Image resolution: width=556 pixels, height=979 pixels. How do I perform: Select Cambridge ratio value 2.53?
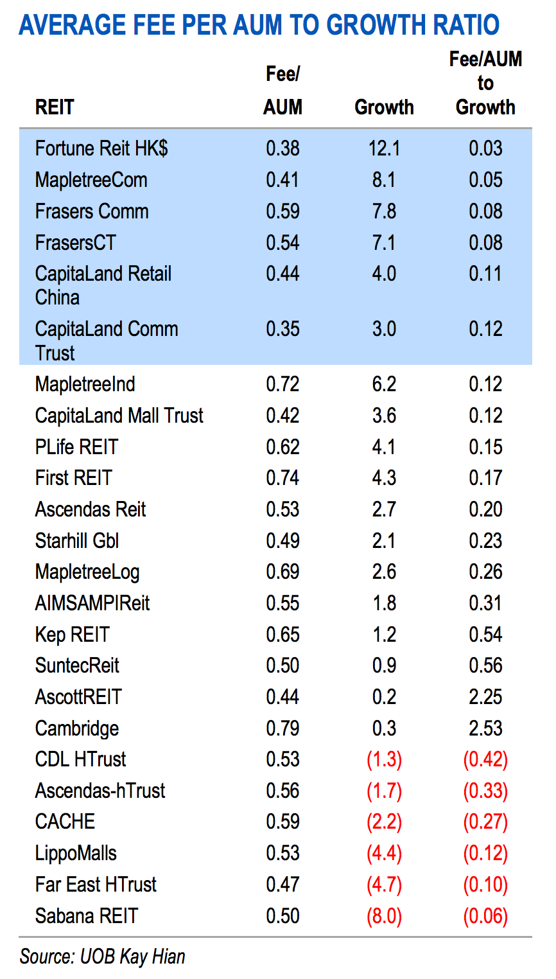pyautogui.click(x=485, y=728)
